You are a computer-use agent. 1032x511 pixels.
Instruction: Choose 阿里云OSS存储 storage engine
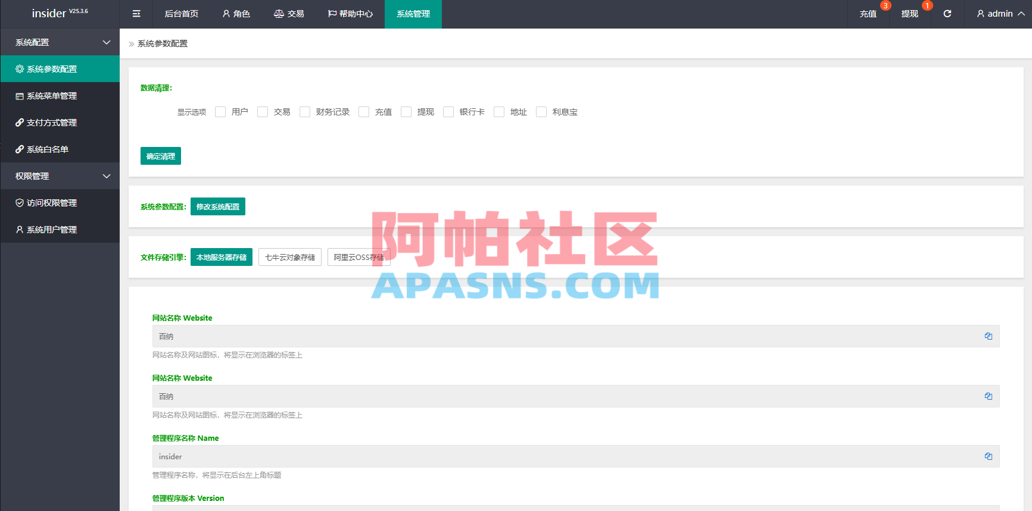pyautogui.click(x=359, y=257)
